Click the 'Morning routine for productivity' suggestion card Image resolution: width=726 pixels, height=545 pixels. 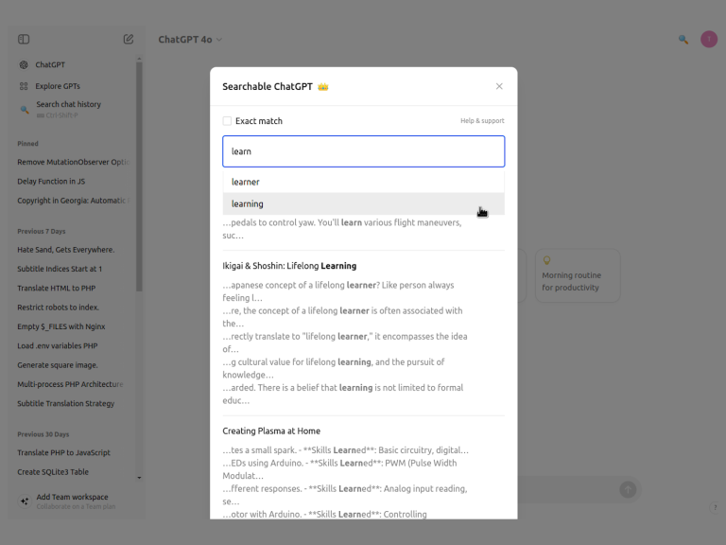[x=577, y=276]
